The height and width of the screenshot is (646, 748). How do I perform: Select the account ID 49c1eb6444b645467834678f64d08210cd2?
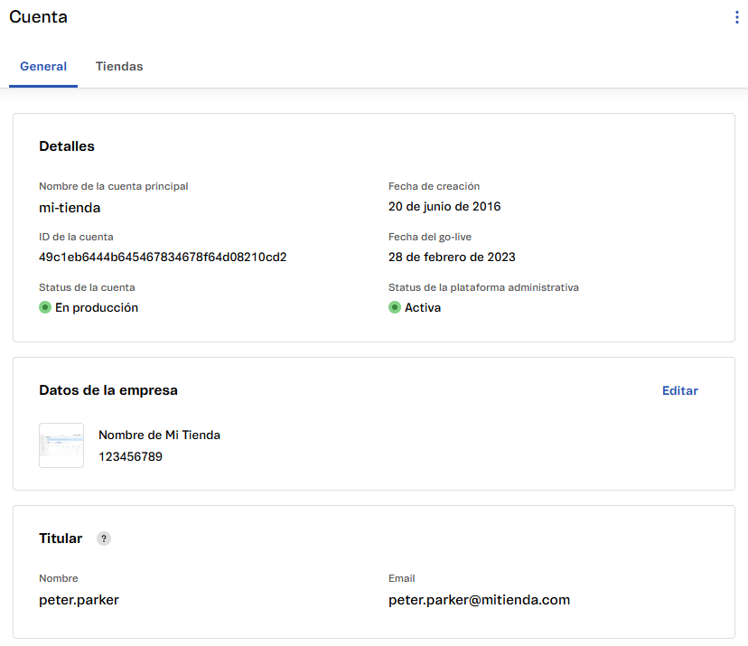click(163, 257)
